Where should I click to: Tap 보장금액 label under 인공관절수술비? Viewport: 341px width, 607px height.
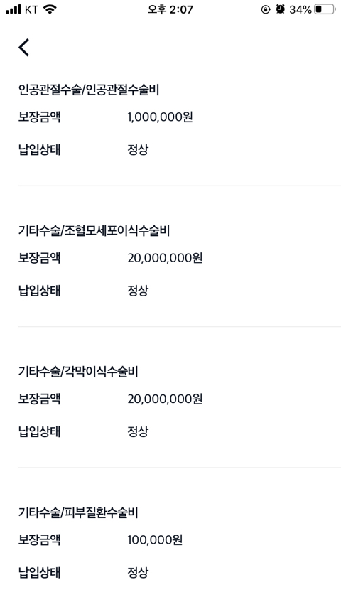[39, 117]
